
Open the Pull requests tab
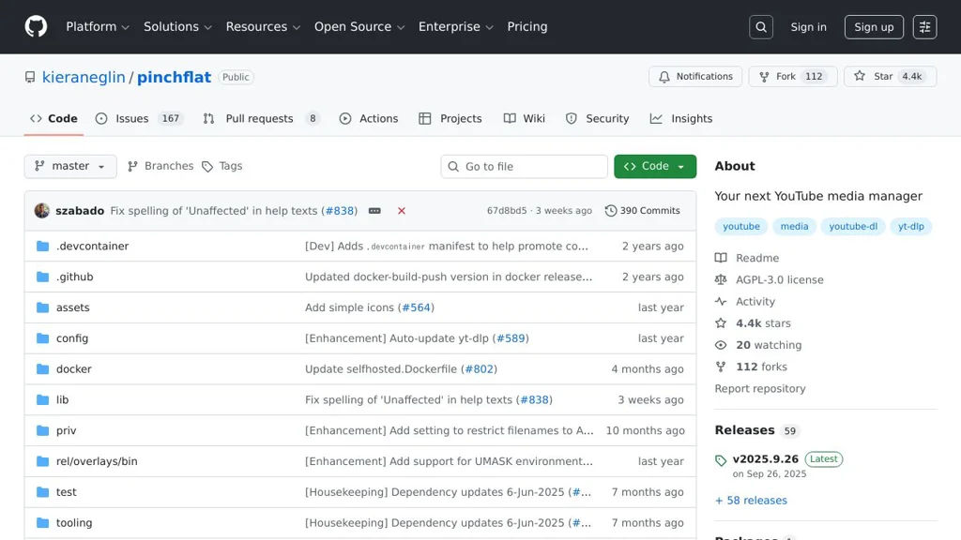[x=259, y=119]
